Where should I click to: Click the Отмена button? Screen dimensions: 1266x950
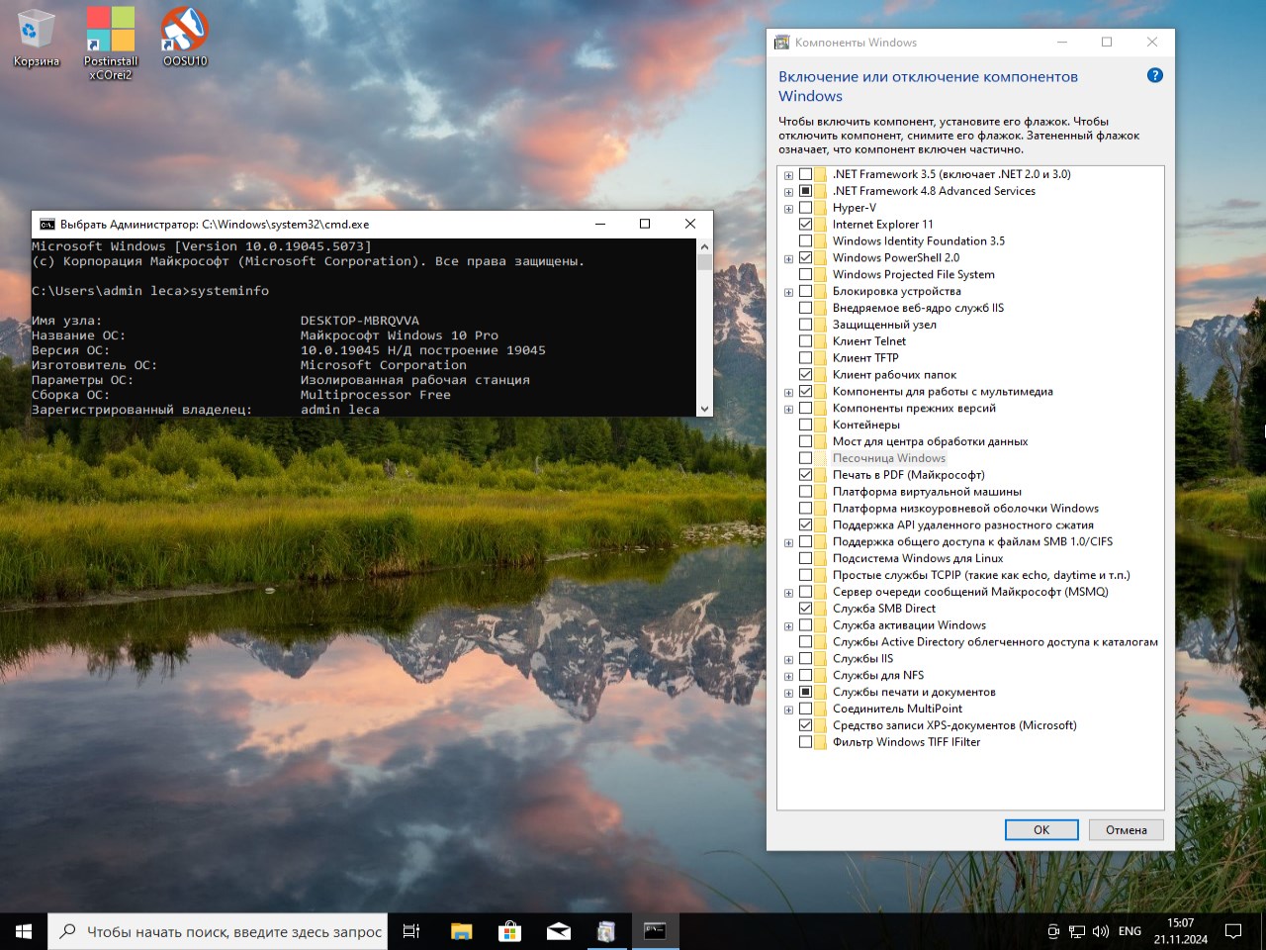pos(1127,830)
